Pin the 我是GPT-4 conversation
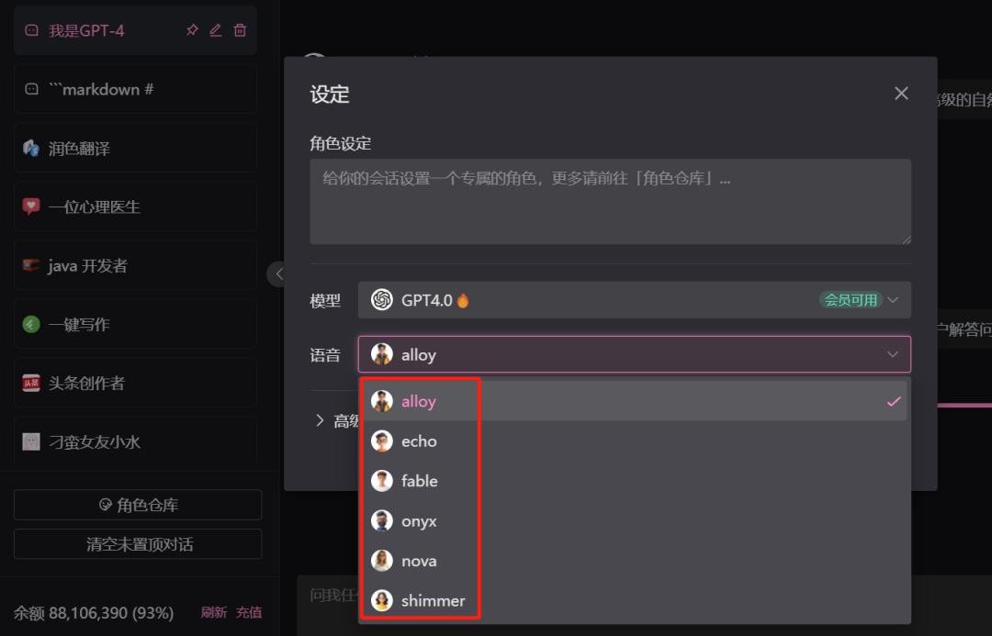The width and height of the screenshot is (992, 636). (192, 29)
